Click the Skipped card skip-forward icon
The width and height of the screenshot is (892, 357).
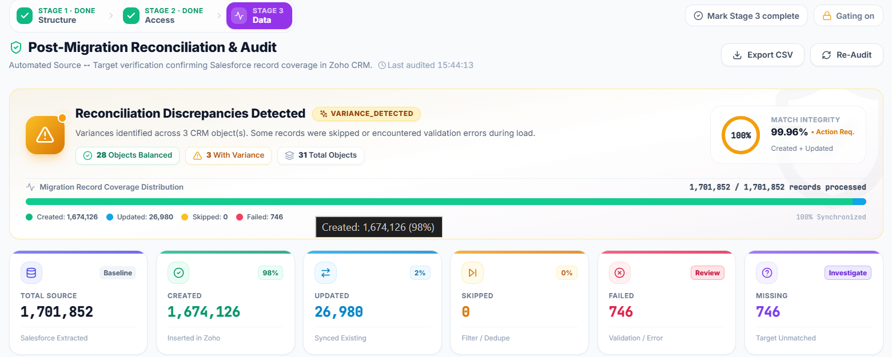click(x=472, y=273)
